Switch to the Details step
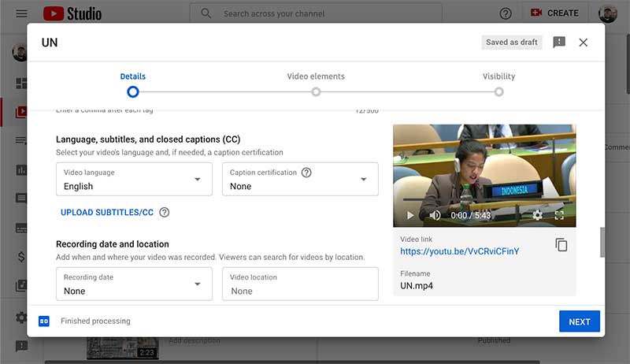 133,76
